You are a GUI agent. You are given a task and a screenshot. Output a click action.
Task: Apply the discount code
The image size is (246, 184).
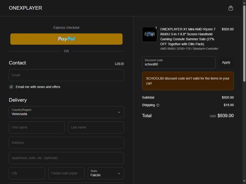[x=226, y=62]
